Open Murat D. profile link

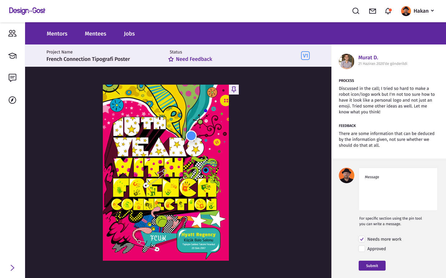tap(368, 57)
